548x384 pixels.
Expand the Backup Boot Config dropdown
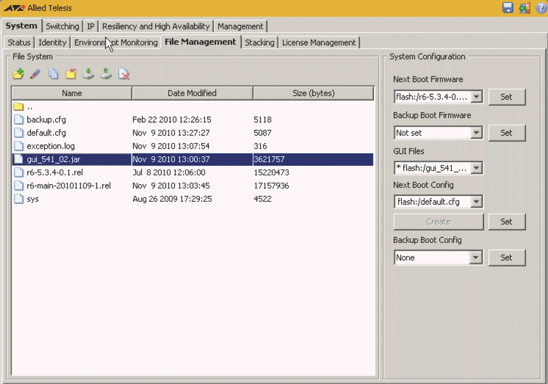point(476,257)
